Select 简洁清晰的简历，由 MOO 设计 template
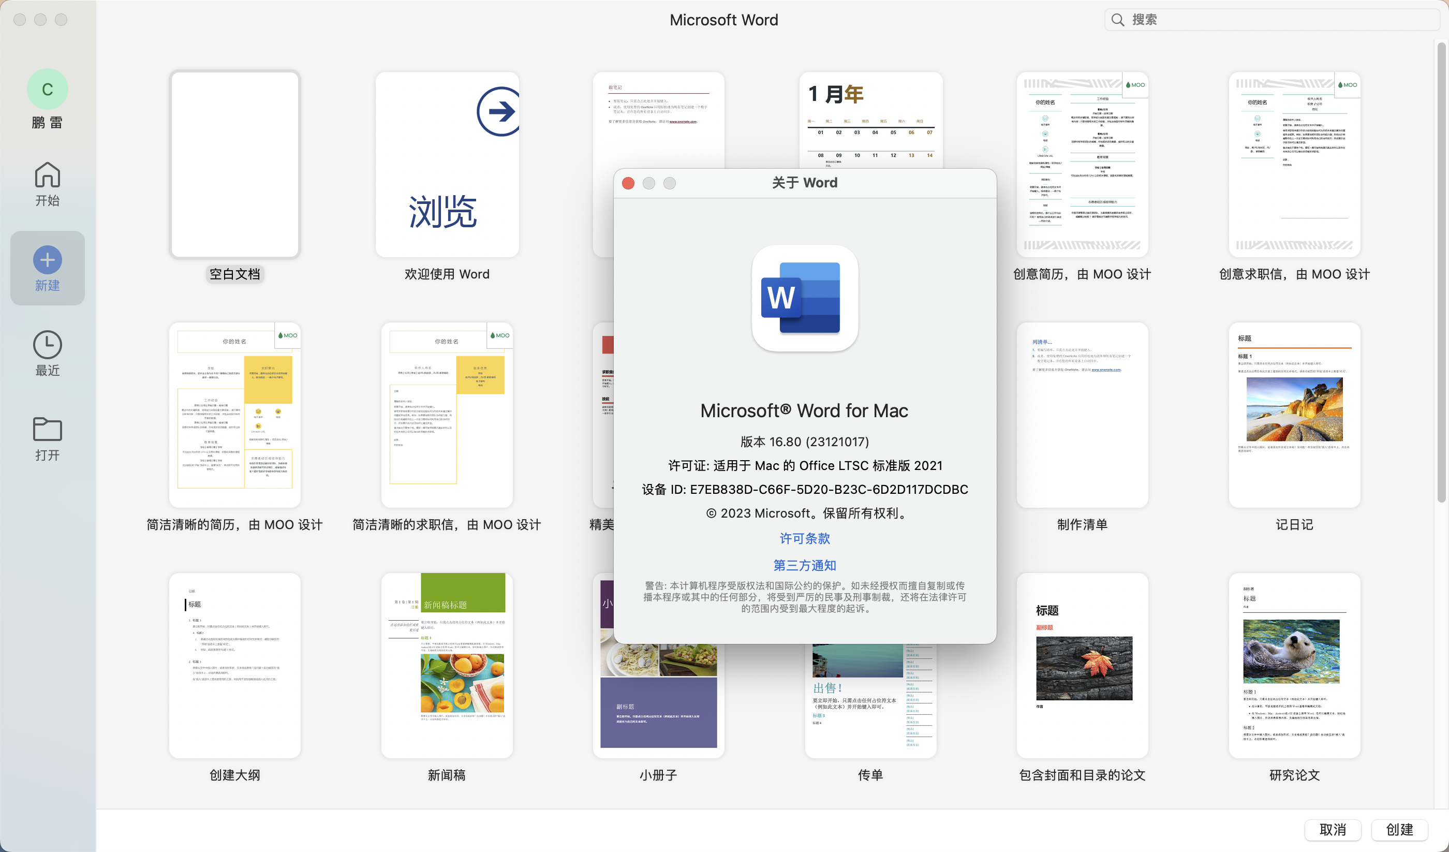Screen dimensions: 1449x852 (234, 415)
